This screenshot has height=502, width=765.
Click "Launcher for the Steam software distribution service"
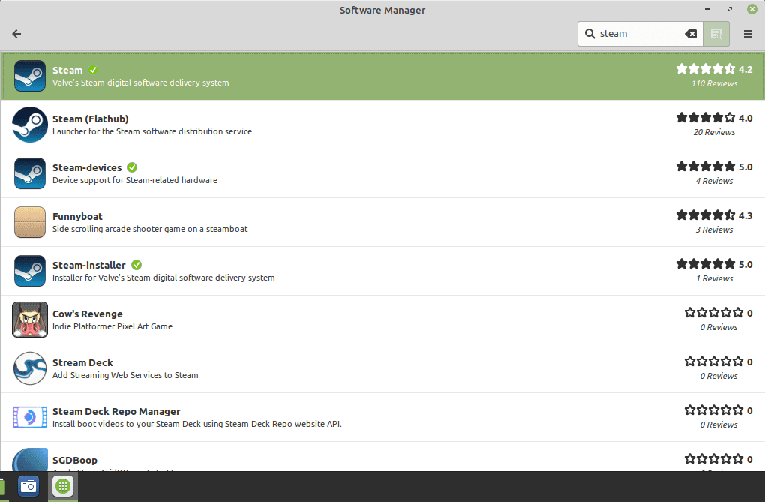[x=152, y=132]
